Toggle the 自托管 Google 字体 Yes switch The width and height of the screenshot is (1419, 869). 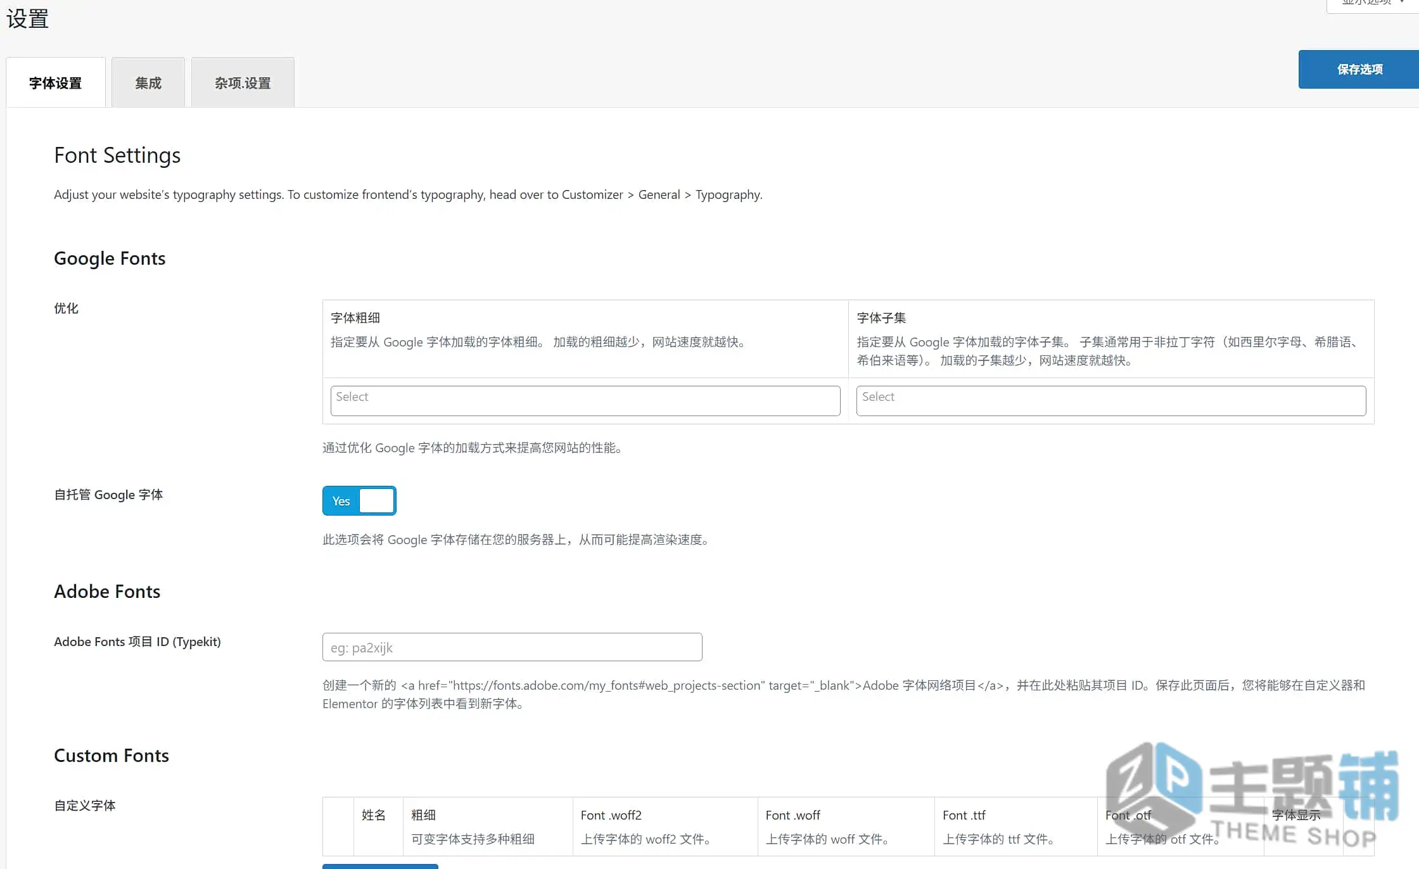click(359, 501)
